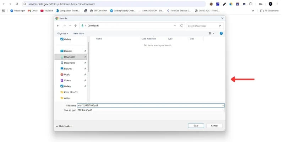Collapse the pane with Hide Folders
This screenshot has height=142, width=284.
point(64,126)
